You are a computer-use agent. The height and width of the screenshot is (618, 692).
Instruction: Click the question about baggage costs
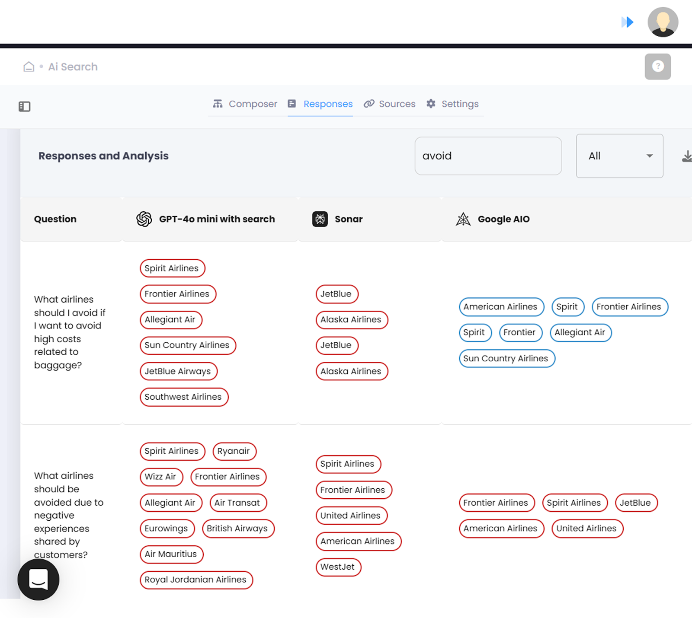pyautogui.click(x=70, y=332)
